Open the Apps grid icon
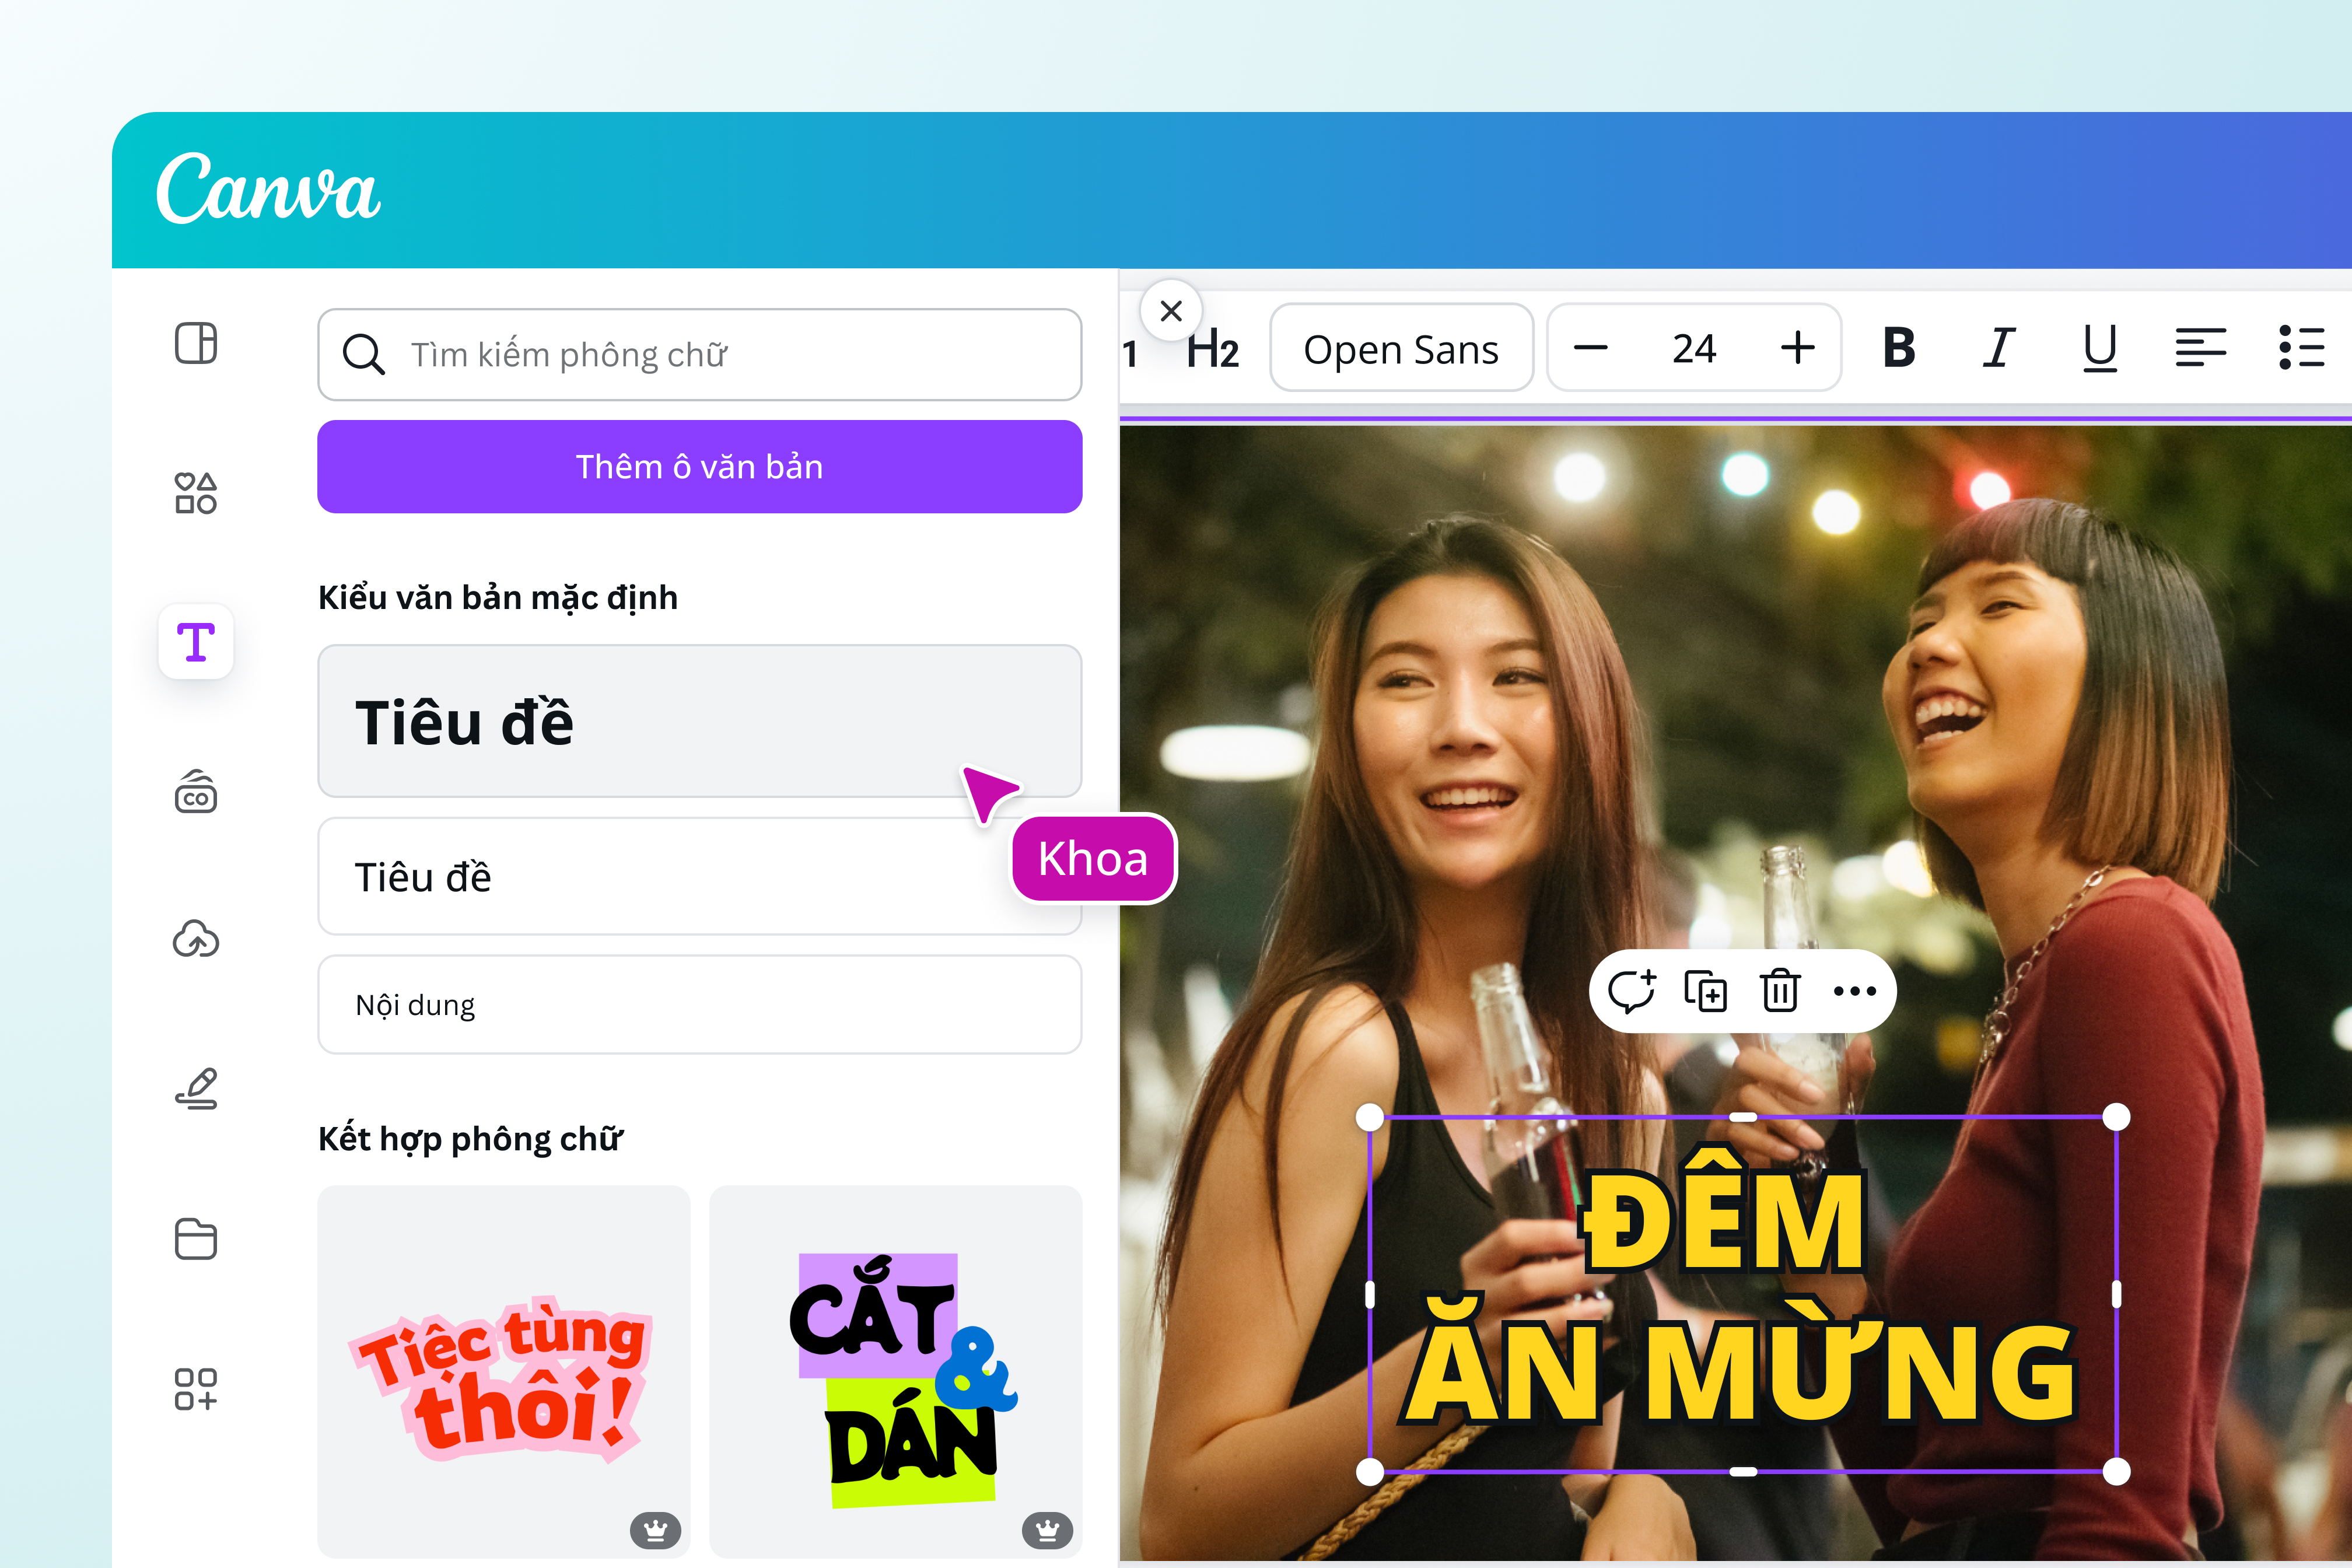The width and height of the screenshot is (2352, 1568). [196, 1389]
